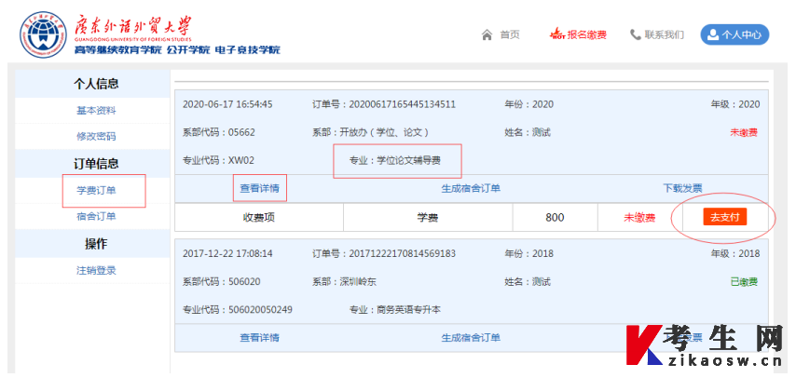Click order number 20200617165445134511

tap(401, 104)
